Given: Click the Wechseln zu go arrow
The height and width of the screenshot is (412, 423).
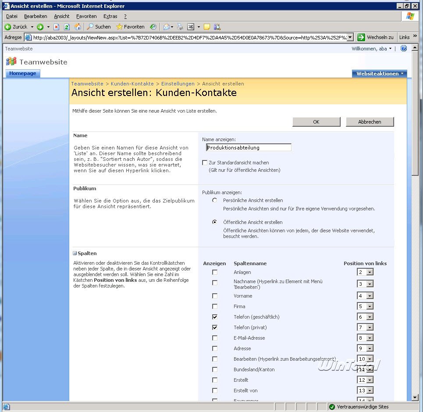Looking at the screenshot, I should click(361, 37).
